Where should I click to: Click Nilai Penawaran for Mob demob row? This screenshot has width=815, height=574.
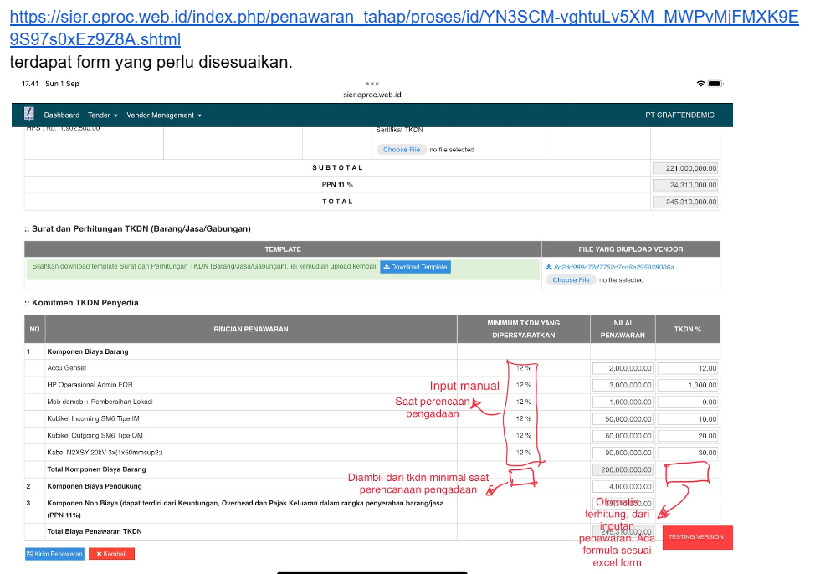[623, 402]
